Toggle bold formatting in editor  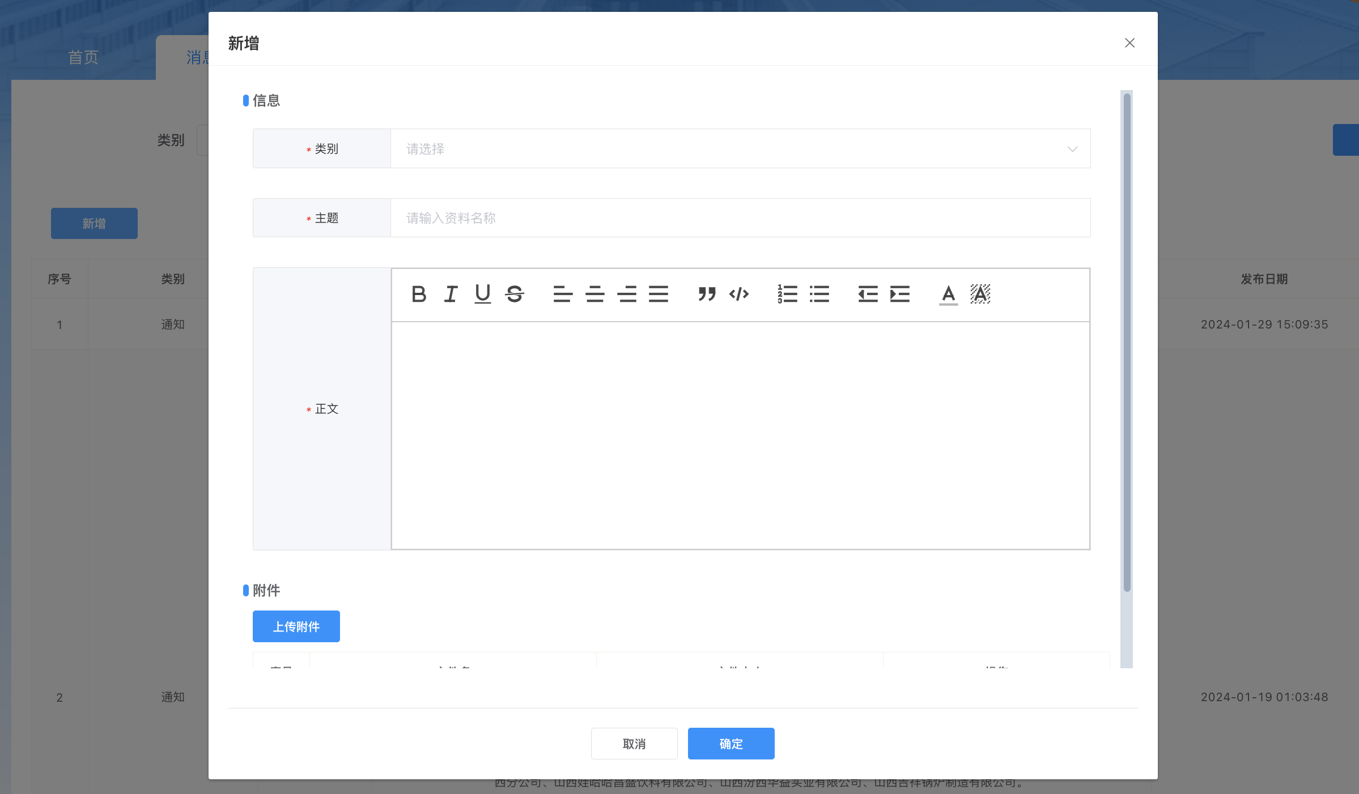point(419,294)
